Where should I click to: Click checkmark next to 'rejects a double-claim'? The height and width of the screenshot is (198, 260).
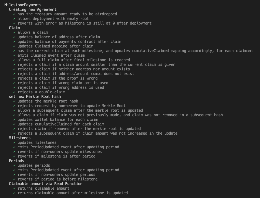(14, 92)
